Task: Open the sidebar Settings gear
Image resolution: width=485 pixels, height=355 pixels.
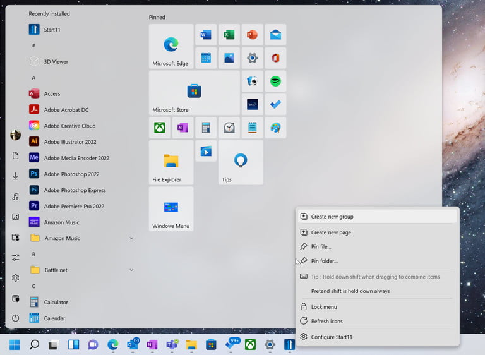Action: [15, 278]
